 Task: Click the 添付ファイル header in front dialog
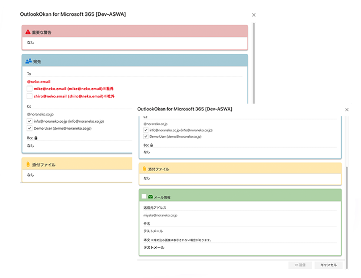(240, 168)
